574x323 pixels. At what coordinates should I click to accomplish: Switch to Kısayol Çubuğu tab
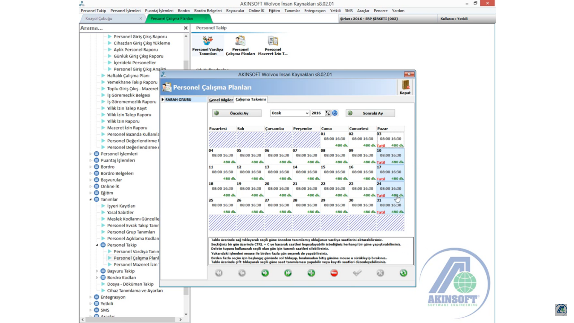coord(99,19)
